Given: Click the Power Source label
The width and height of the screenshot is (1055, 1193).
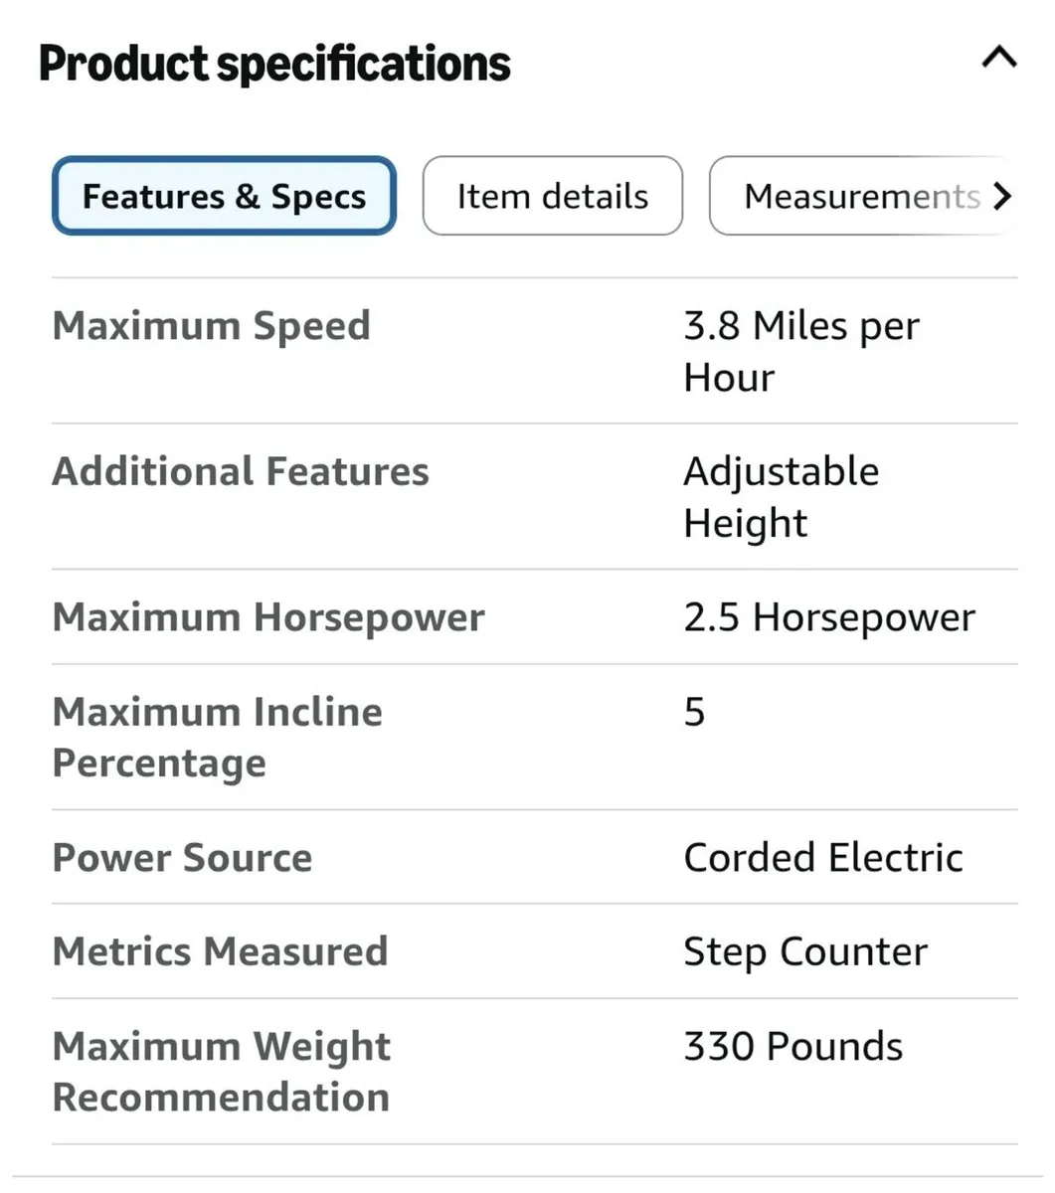Looking at the screenshot, I should point(182,858).
